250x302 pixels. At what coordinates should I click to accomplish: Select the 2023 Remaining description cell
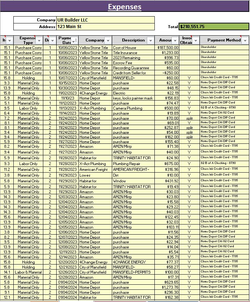tap(133, 58)
